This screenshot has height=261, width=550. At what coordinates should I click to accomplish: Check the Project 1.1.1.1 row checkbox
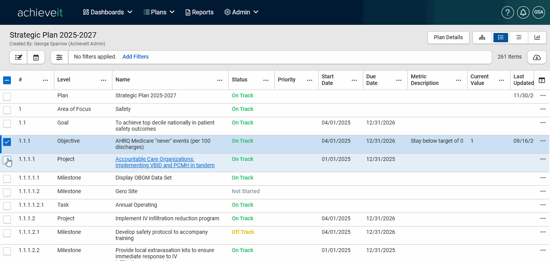tap(7, 160)
